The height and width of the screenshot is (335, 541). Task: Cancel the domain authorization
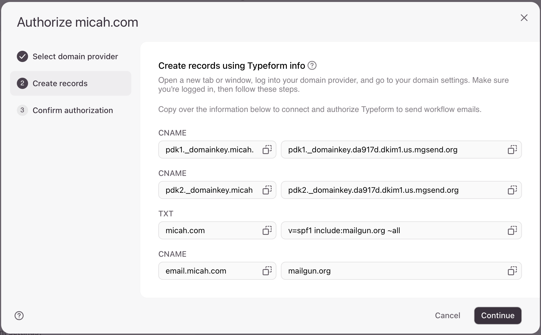click(447, 315)
